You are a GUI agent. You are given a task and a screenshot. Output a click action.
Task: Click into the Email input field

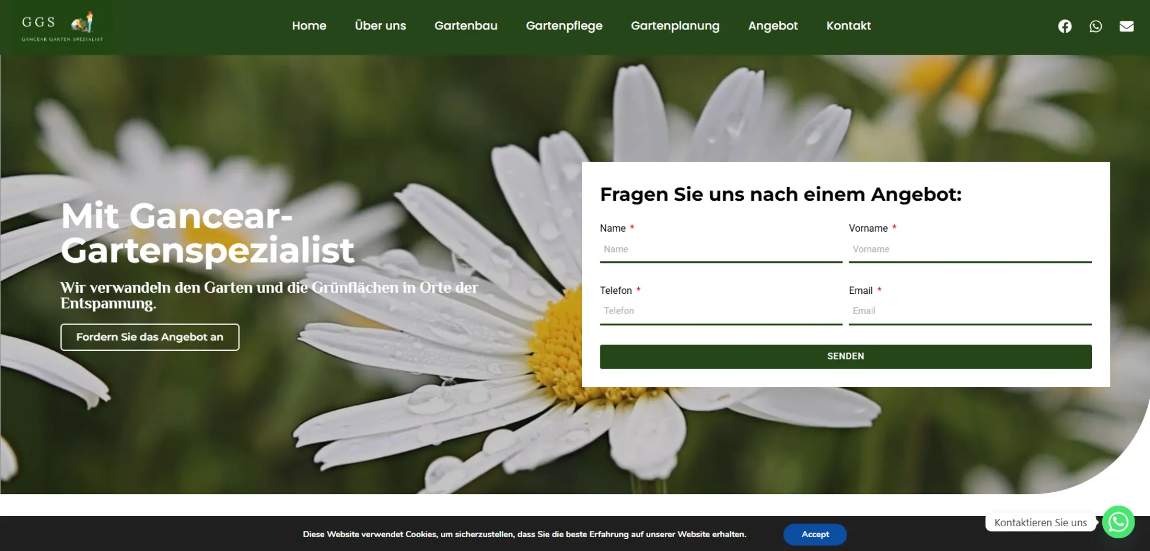pos(970,311)
